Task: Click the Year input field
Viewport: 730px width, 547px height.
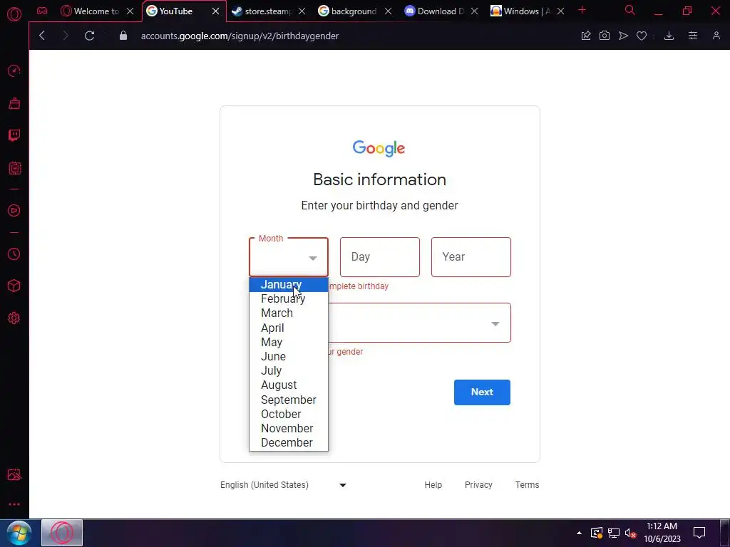Action: [x=471, y=257]
